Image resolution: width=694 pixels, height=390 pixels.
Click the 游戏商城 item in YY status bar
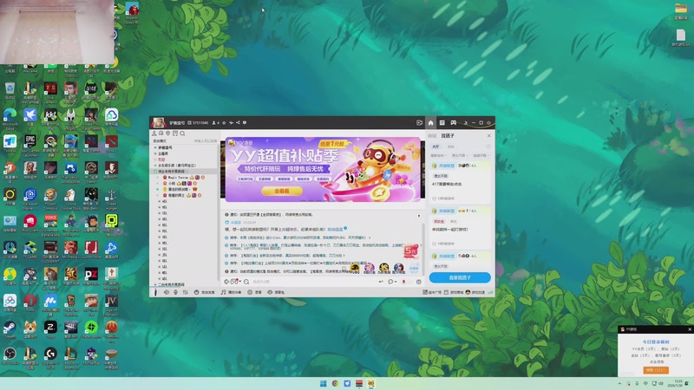coord(454,292)
